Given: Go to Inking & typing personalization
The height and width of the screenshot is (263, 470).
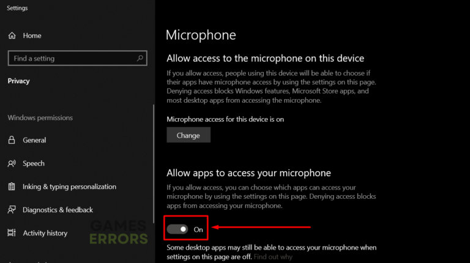Looking at the screenshot, I should click(69, 187).
